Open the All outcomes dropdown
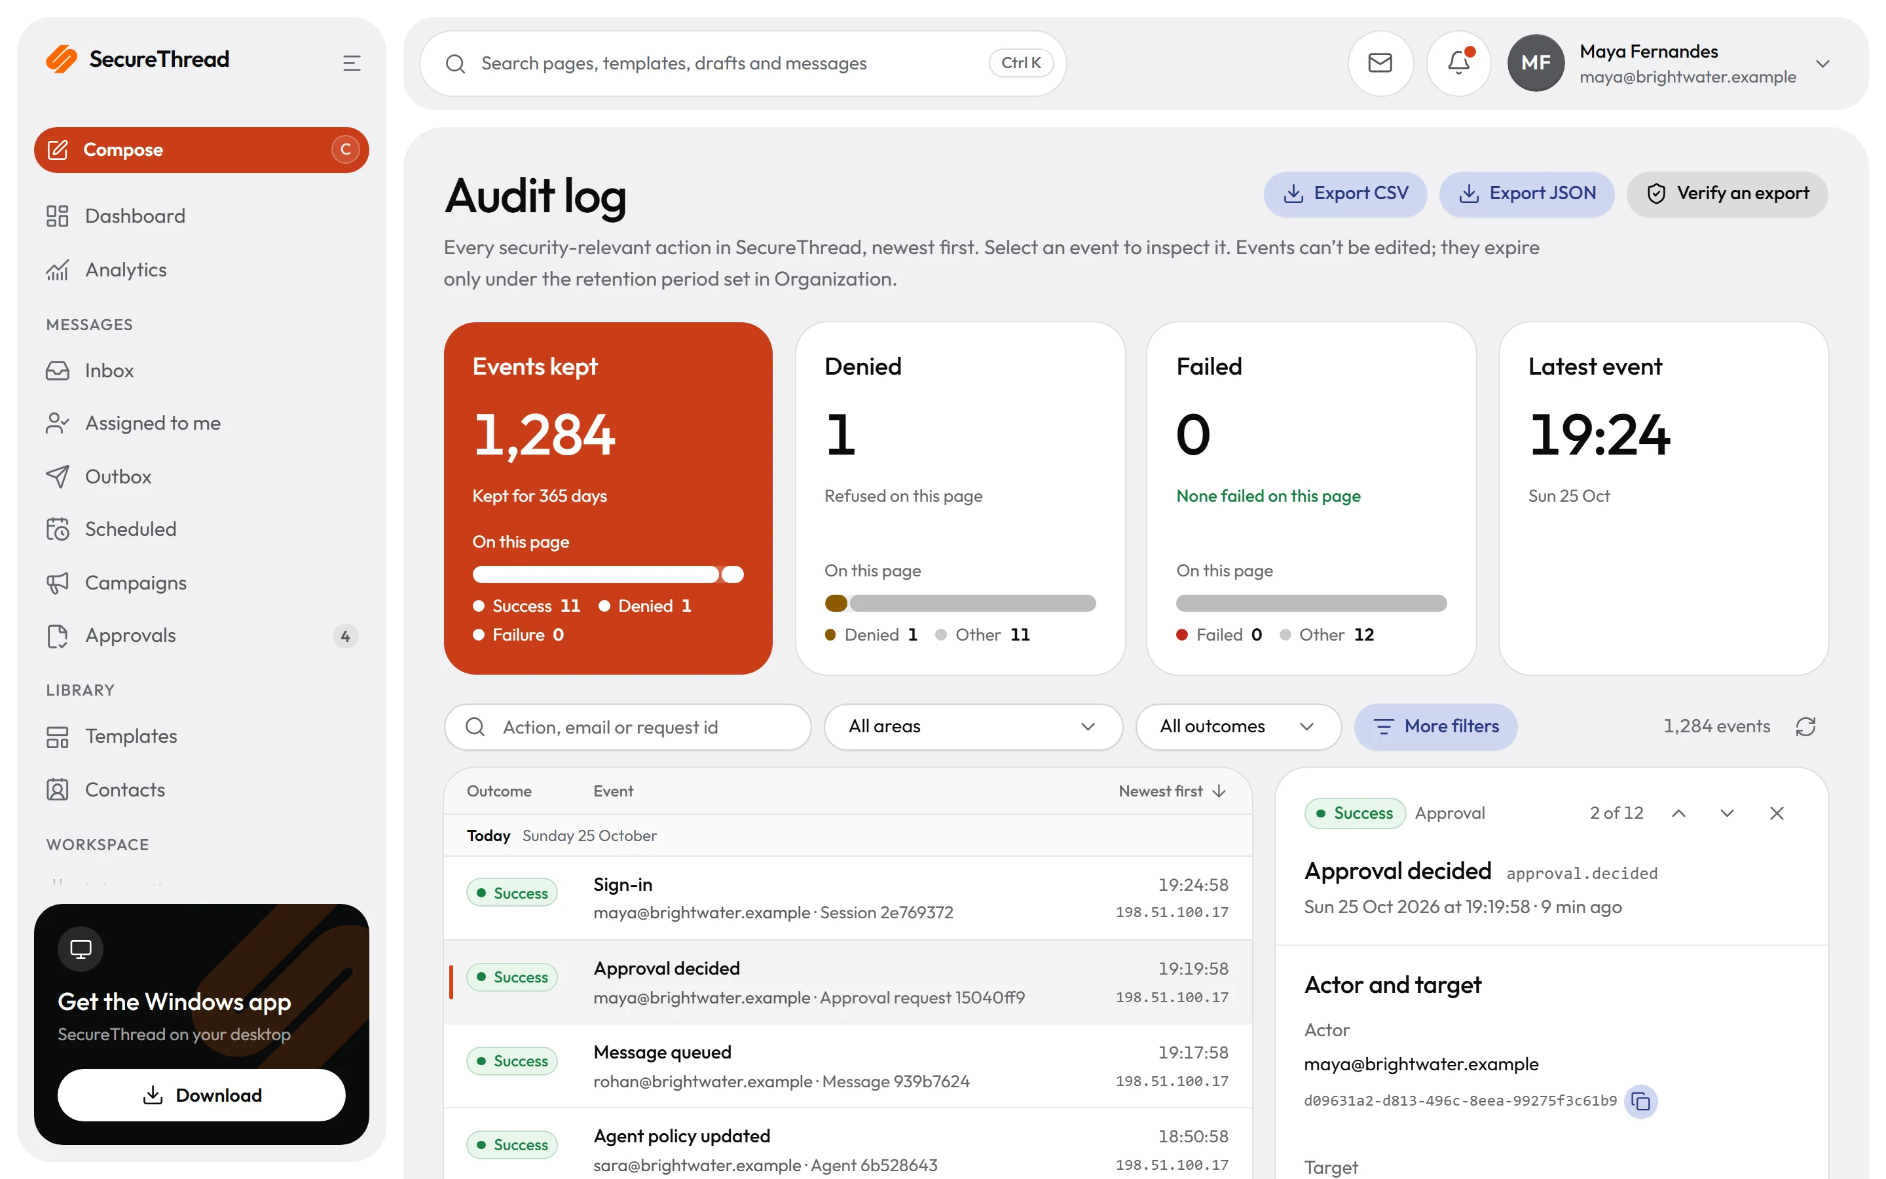 pos(1238,727)
